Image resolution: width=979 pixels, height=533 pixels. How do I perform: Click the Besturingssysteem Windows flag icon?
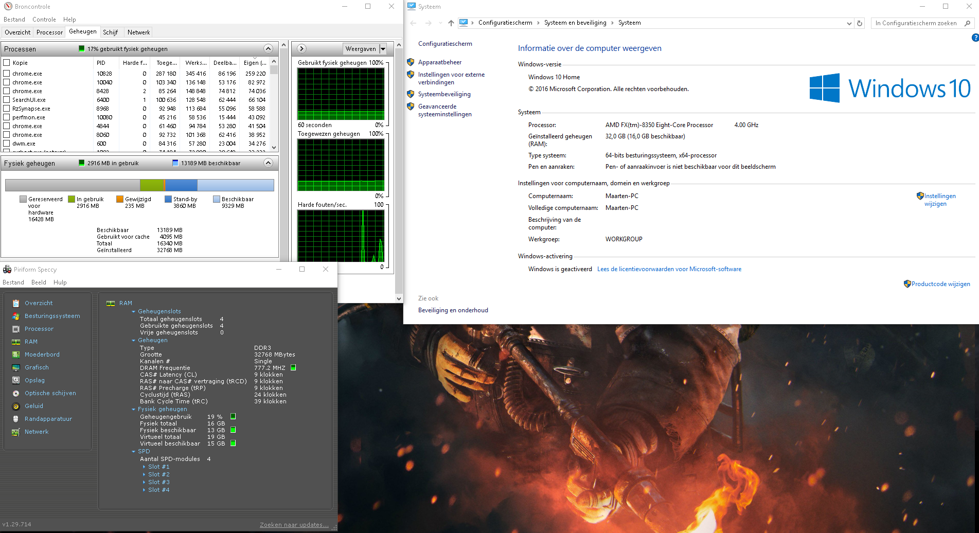tap(16, 316)
